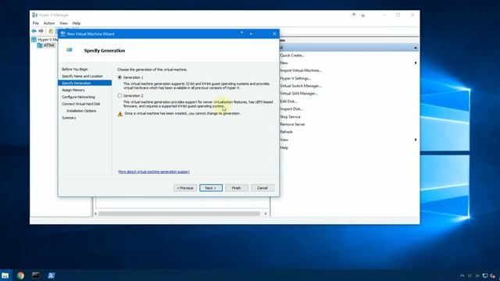Image resolution: width=500 pixels, height=281 pixels.
Task: Click the up-folder icon in Hyper-V Manager toolbar
Action: pyautogui.click(x=51, y=31)
